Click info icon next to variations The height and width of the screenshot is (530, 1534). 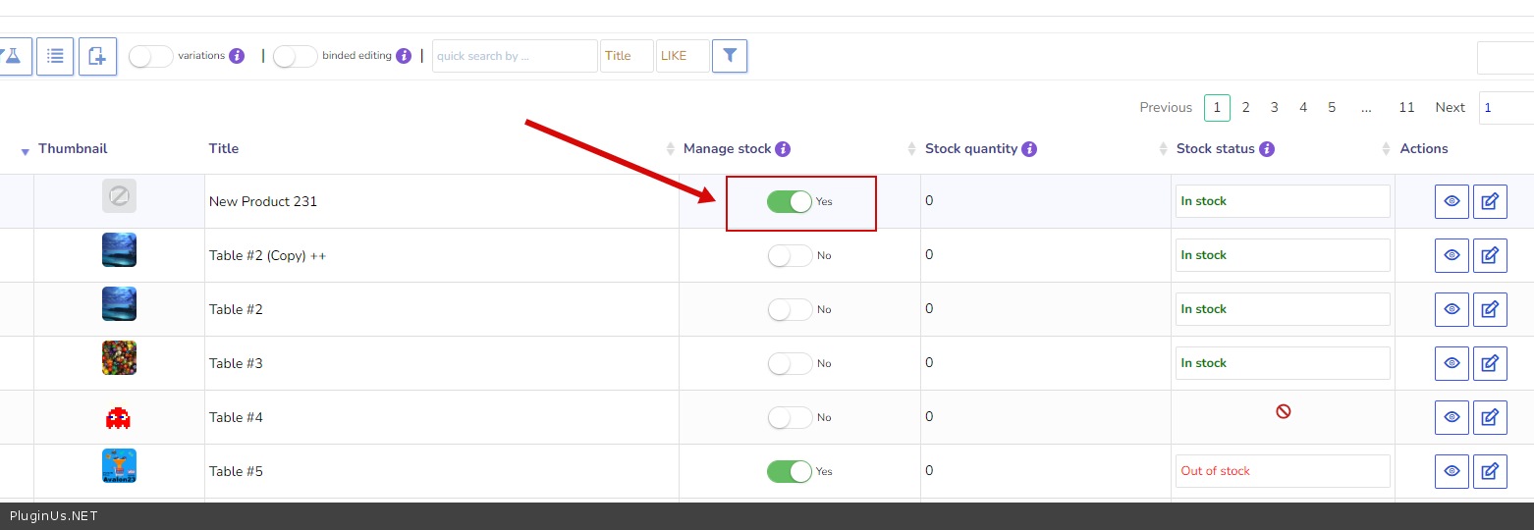coord(237,56)
